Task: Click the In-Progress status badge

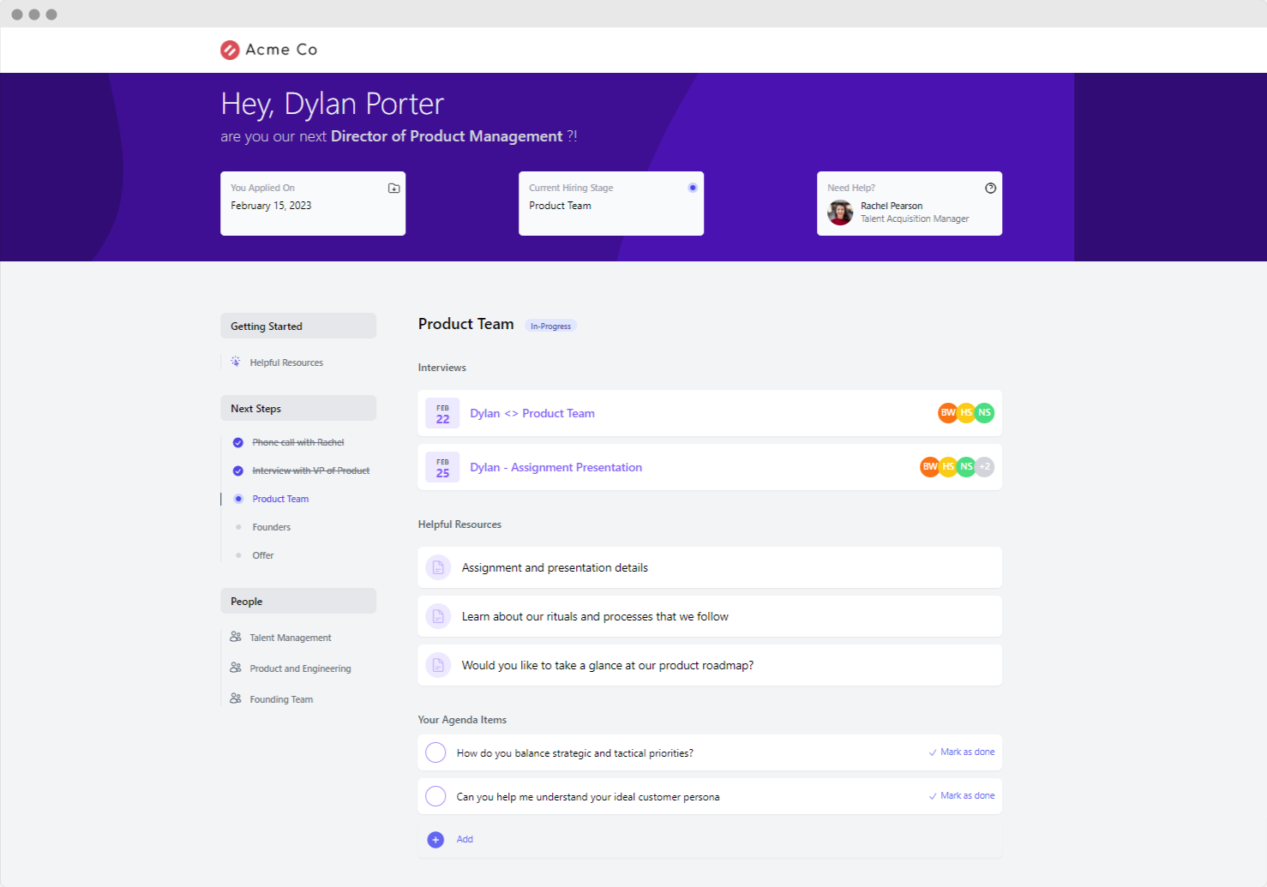Action: 550,326
